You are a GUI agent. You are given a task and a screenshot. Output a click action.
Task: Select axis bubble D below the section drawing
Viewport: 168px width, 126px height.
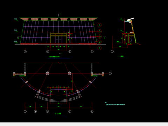click(x=112, y=51)
